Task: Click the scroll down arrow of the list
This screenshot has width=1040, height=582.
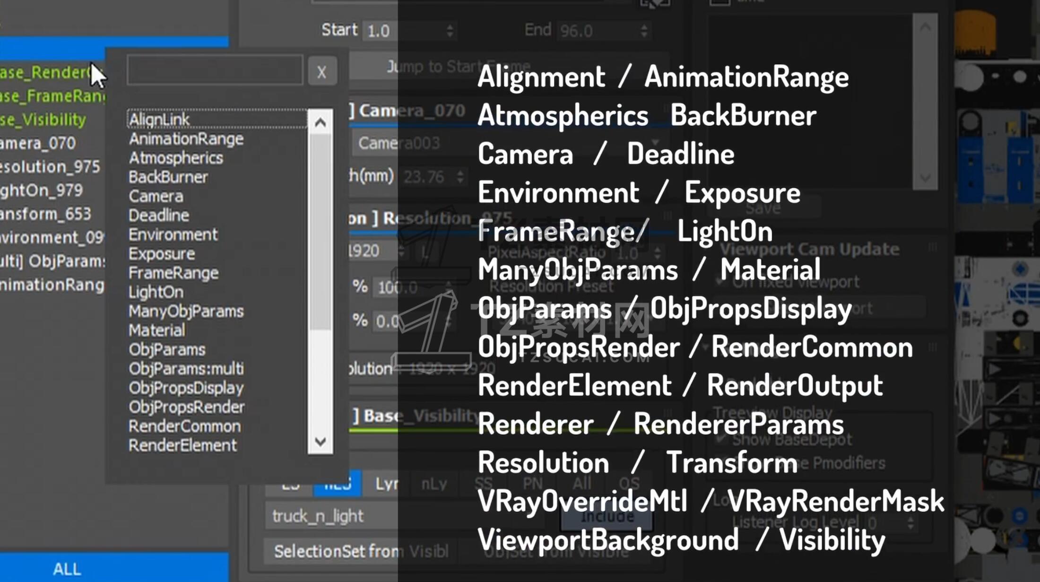Action: (320, 442)
